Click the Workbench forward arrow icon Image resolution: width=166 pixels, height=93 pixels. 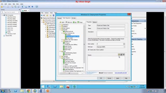coord(44,16)
